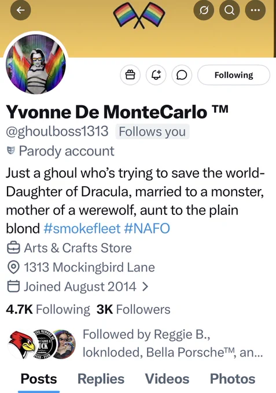This screenshot has height=393, width=276.
Task: Open the #NAFO hashtag link
Action: pyautogui.click(x=147, y=228)
